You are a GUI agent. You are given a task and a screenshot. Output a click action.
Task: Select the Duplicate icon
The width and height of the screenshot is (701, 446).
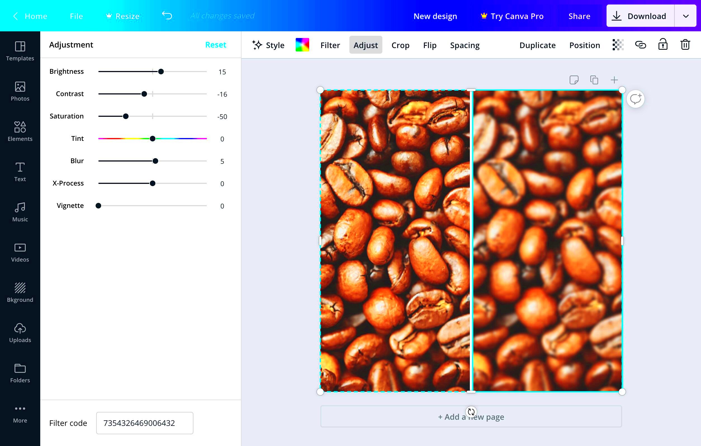coord(594,80)
